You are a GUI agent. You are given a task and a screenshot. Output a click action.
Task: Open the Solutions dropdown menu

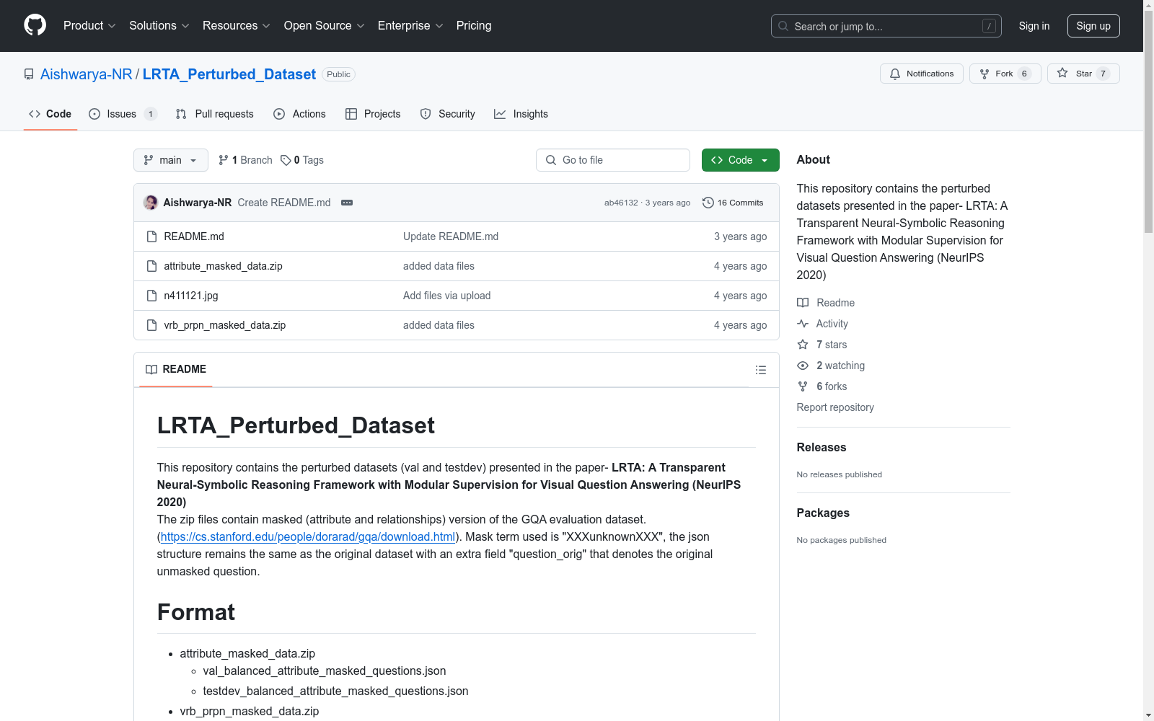159,26
